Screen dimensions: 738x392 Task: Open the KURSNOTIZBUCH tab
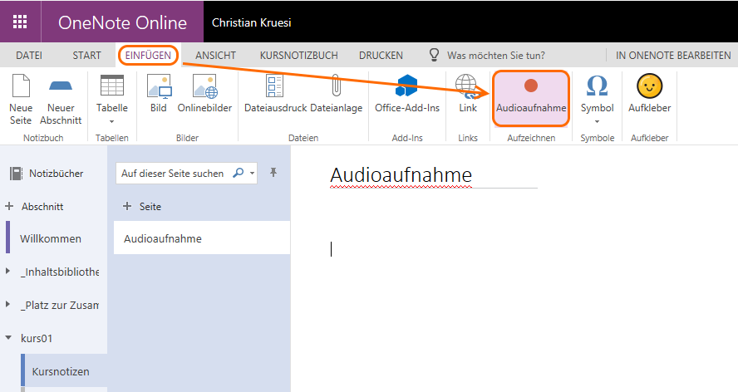coord(298,56)
